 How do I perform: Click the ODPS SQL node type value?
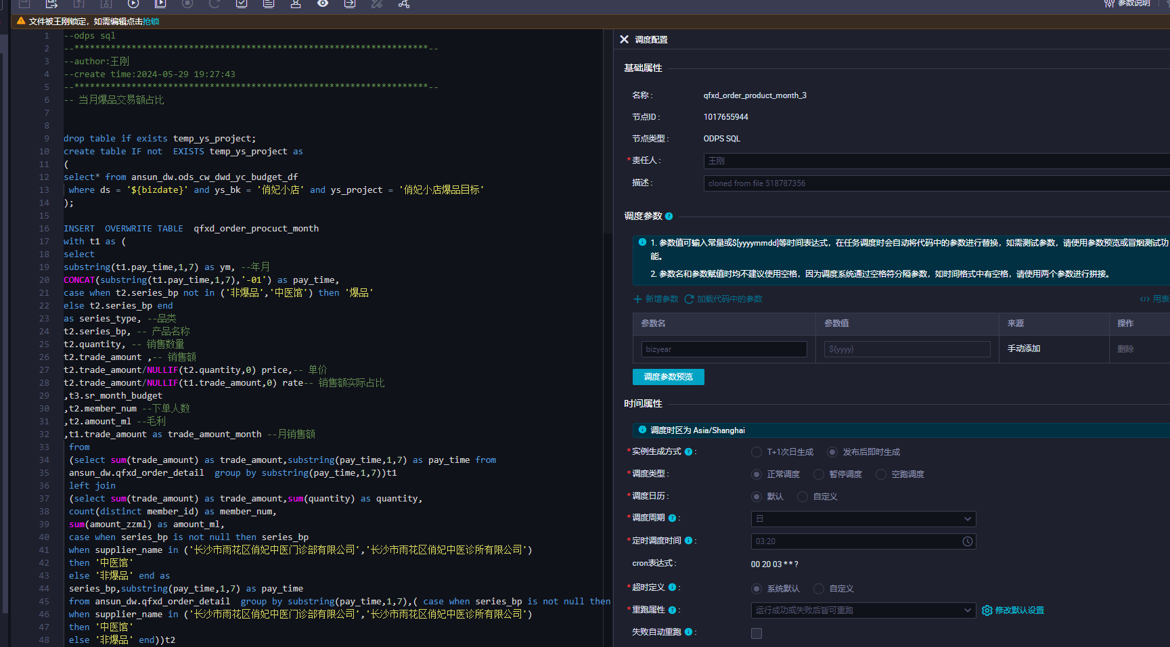pyautogui.click(x=722, y=139)
